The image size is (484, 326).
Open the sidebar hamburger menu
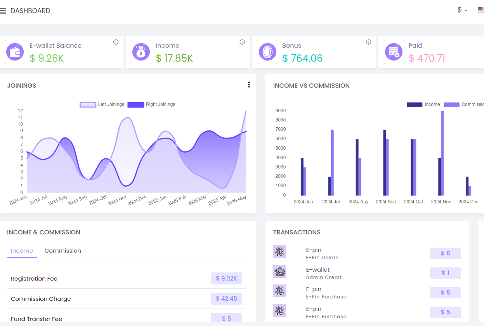pos(3,10)
